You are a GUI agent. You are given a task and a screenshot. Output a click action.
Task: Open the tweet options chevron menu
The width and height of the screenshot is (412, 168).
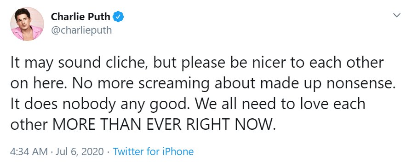(396, 15)
